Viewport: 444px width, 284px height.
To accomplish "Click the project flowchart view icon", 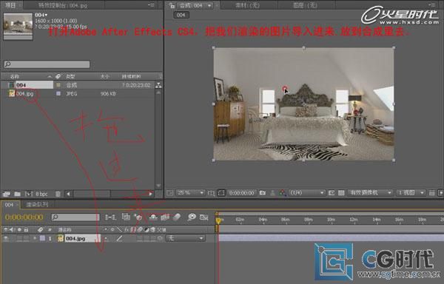I will point(159,85).
